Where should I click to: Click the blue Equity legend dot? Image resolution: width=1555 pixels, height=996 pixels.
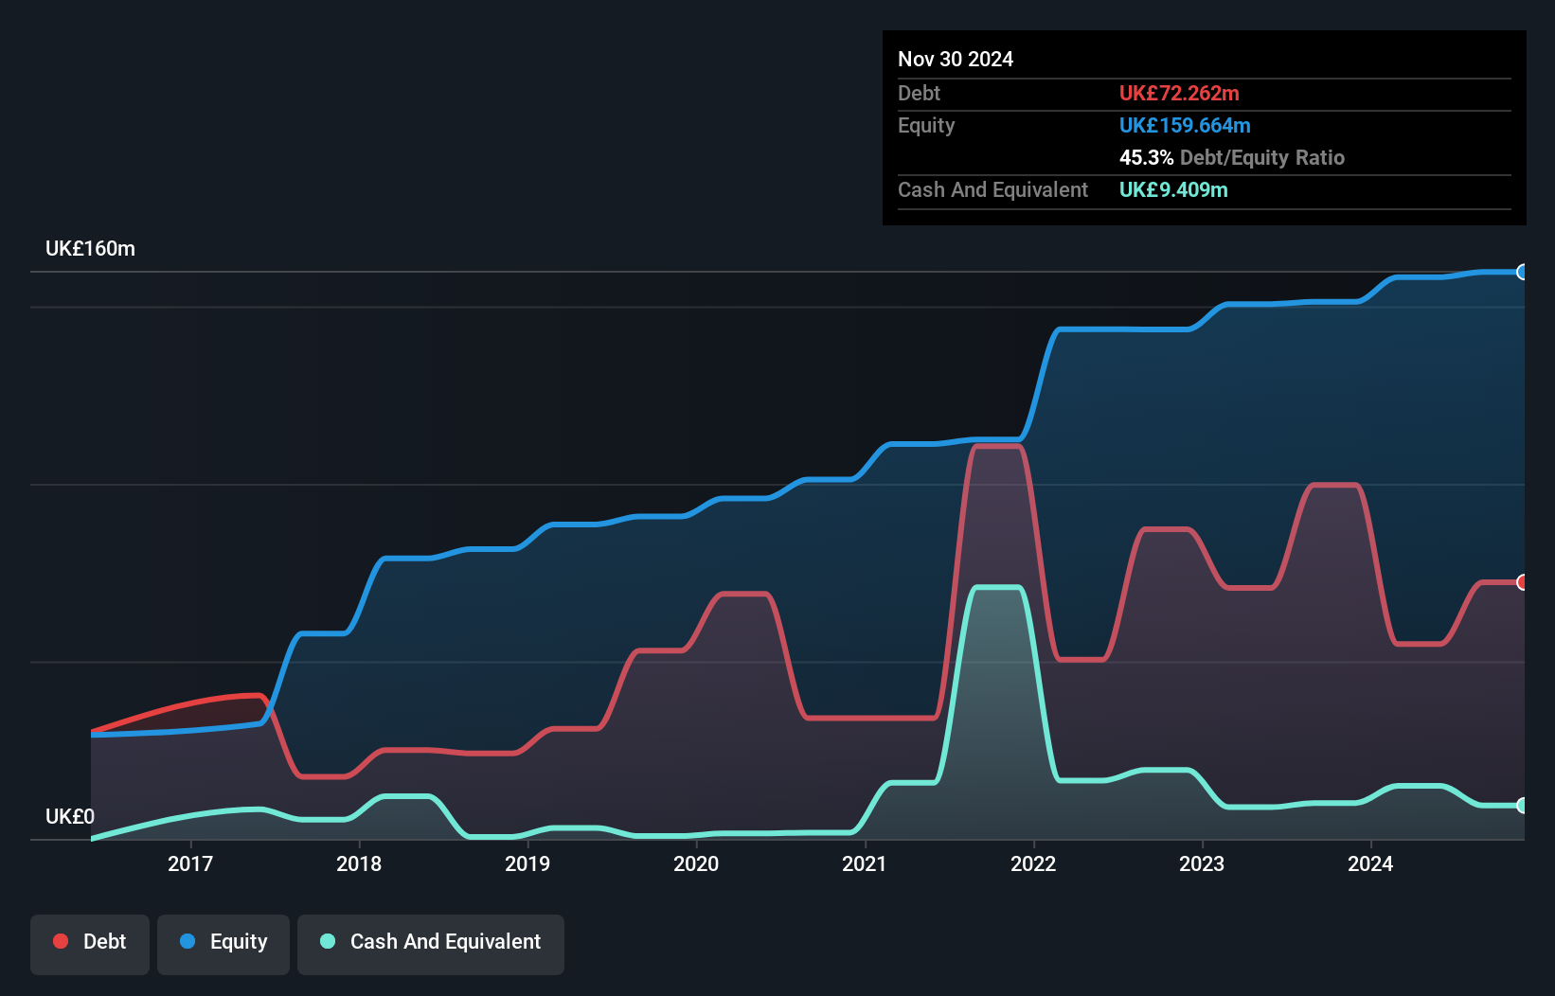[188, 941]
